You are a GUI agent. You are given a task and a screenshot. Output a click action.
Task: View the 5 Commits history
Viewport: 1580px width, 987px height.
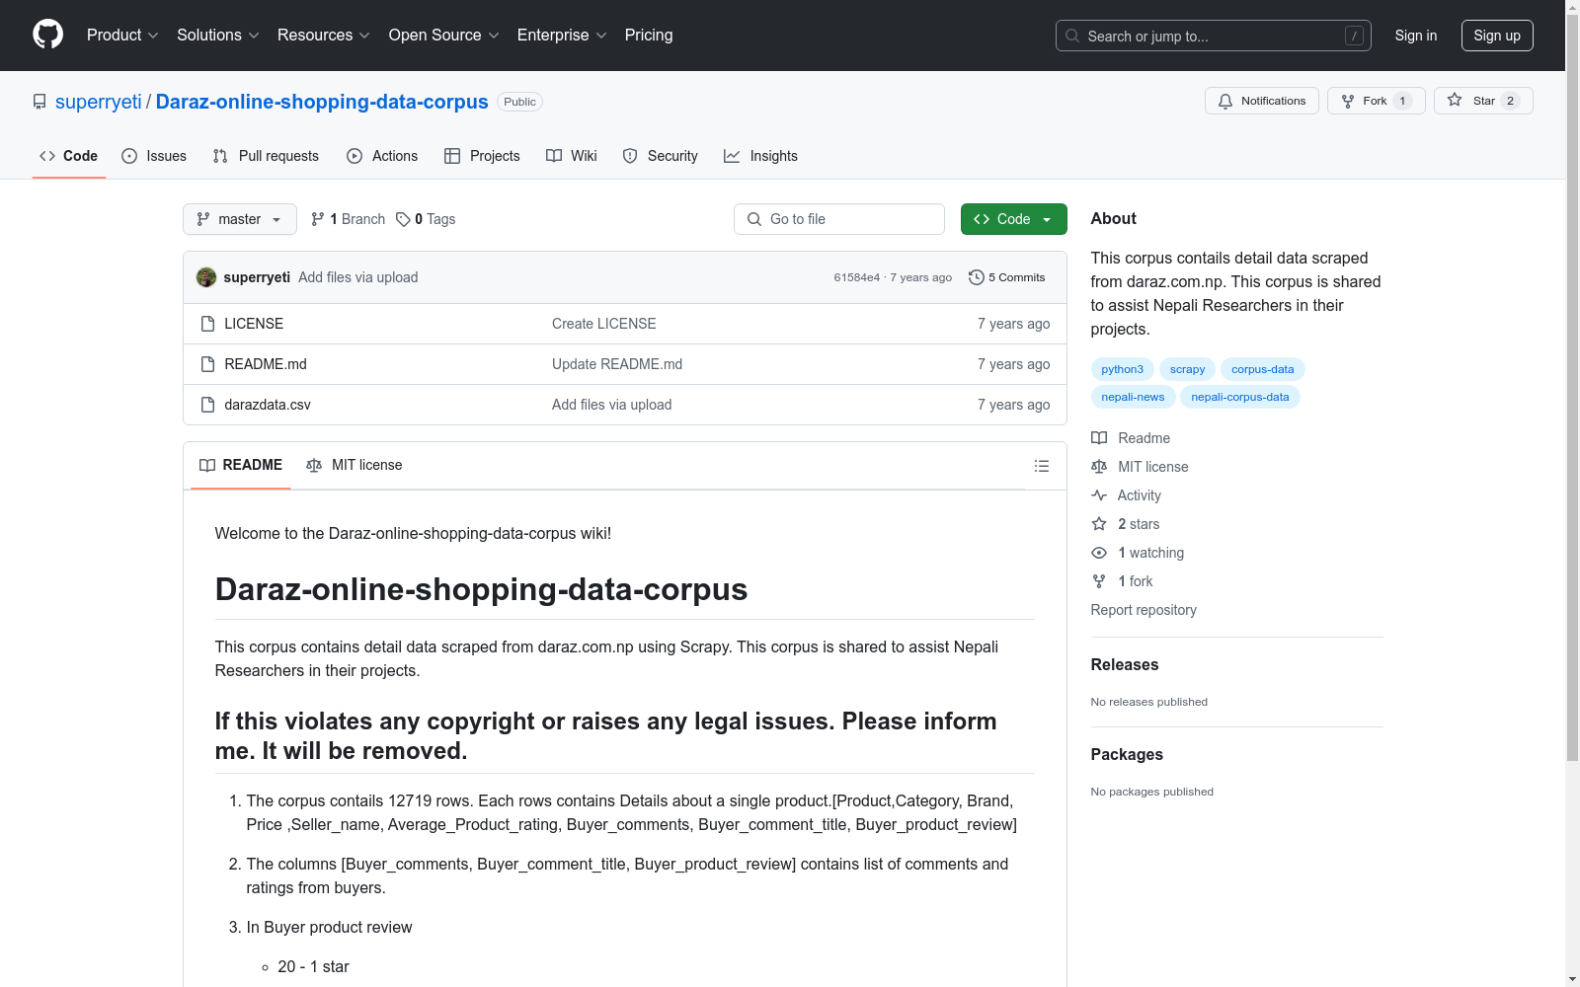[1007, 277]
